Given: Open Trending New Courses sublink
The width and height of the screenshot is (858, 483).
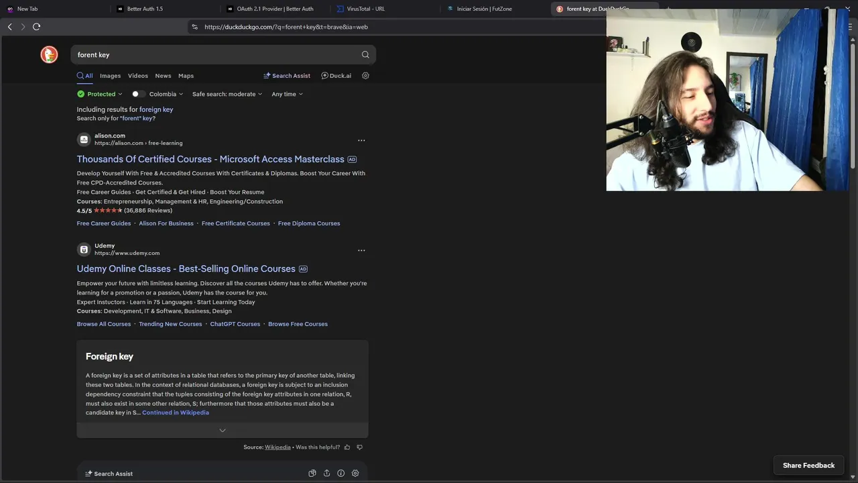Looking at the screenshot, I should tap(170, 324).
